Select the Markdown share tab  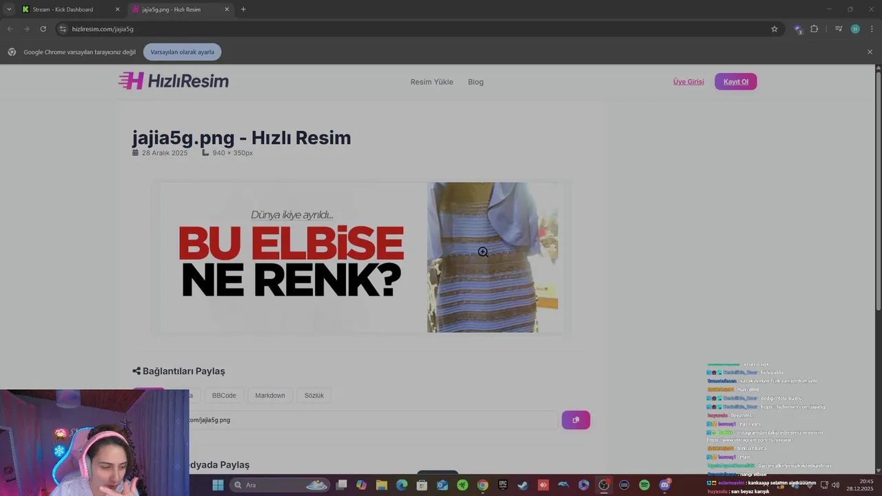[x=270, y=395]
